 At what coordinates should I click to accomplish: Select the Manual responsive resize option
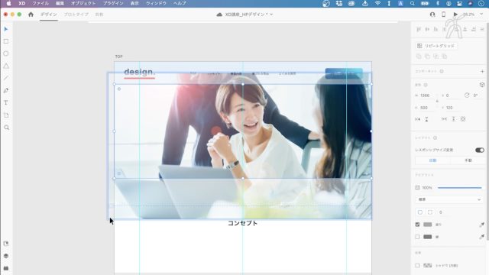pyautogui.click(x=468, y=160)
